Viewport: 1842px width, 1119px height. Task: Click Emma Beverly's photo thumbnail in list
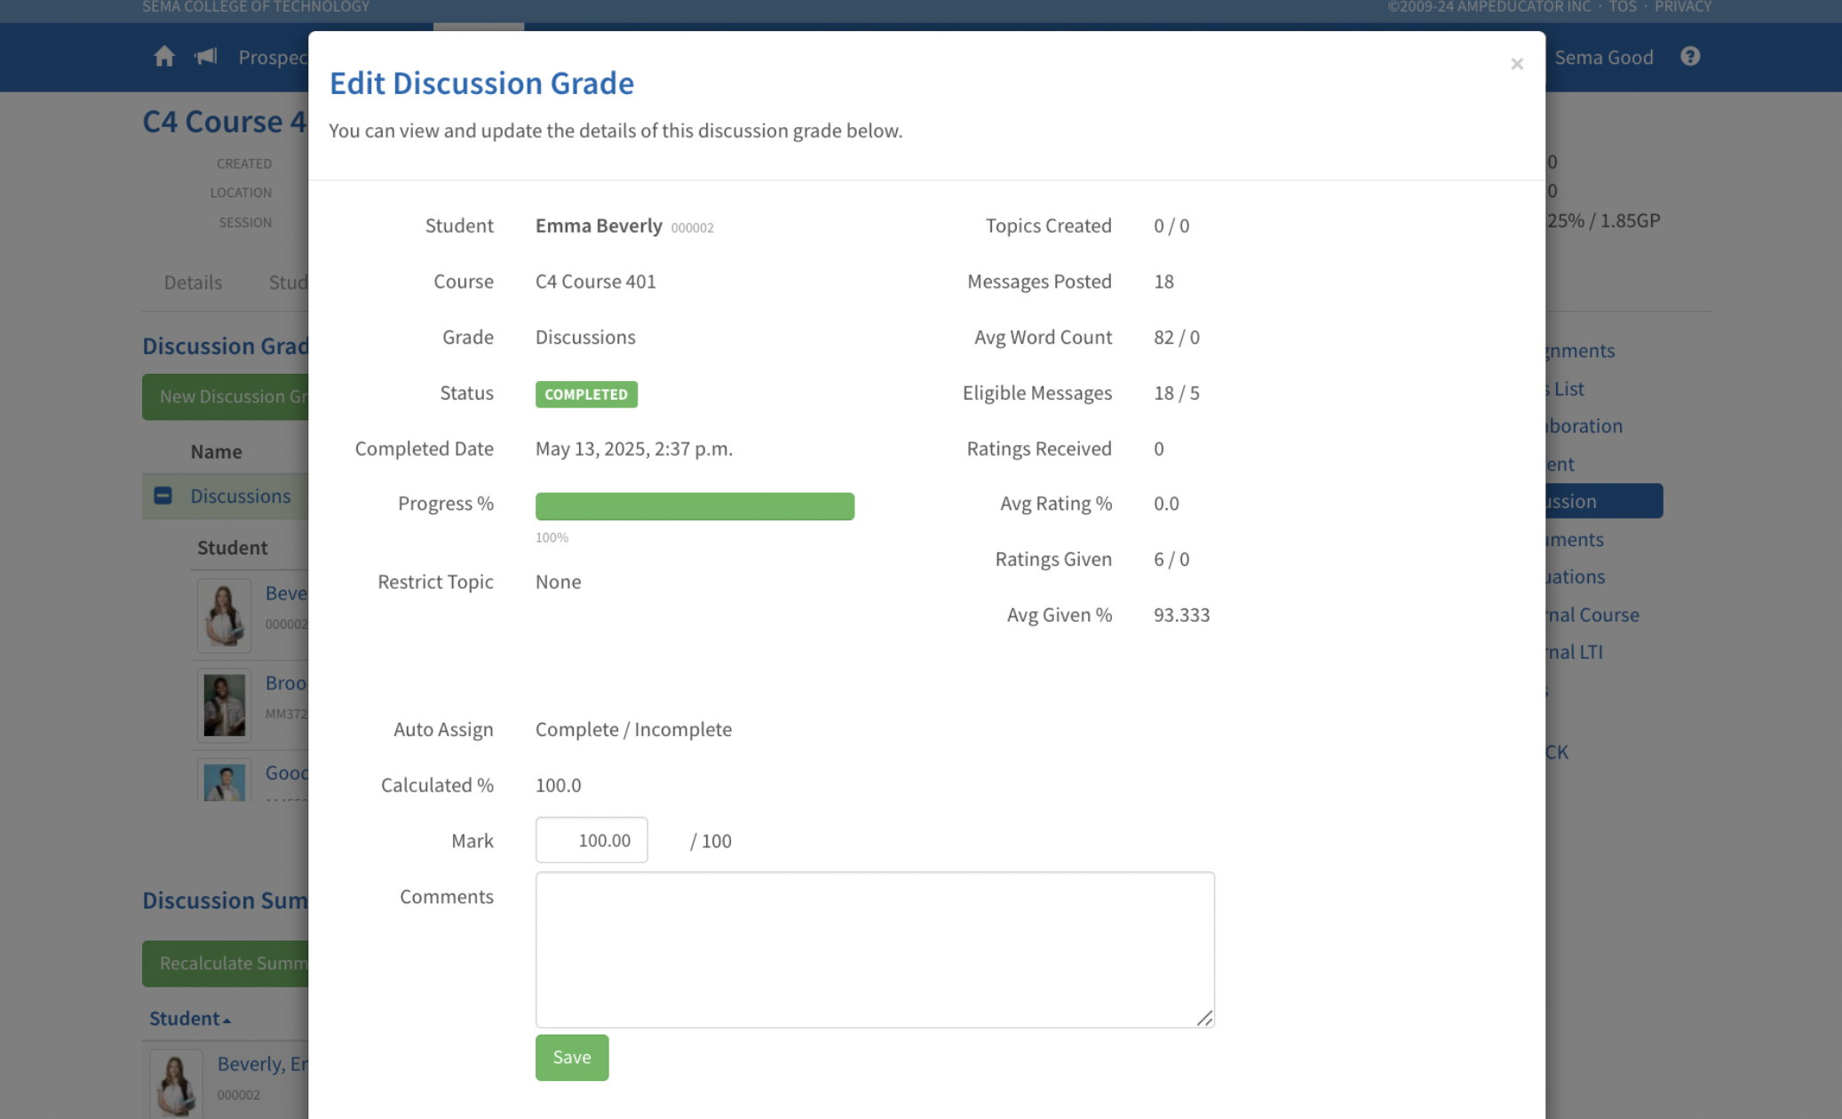pos(224,615)
